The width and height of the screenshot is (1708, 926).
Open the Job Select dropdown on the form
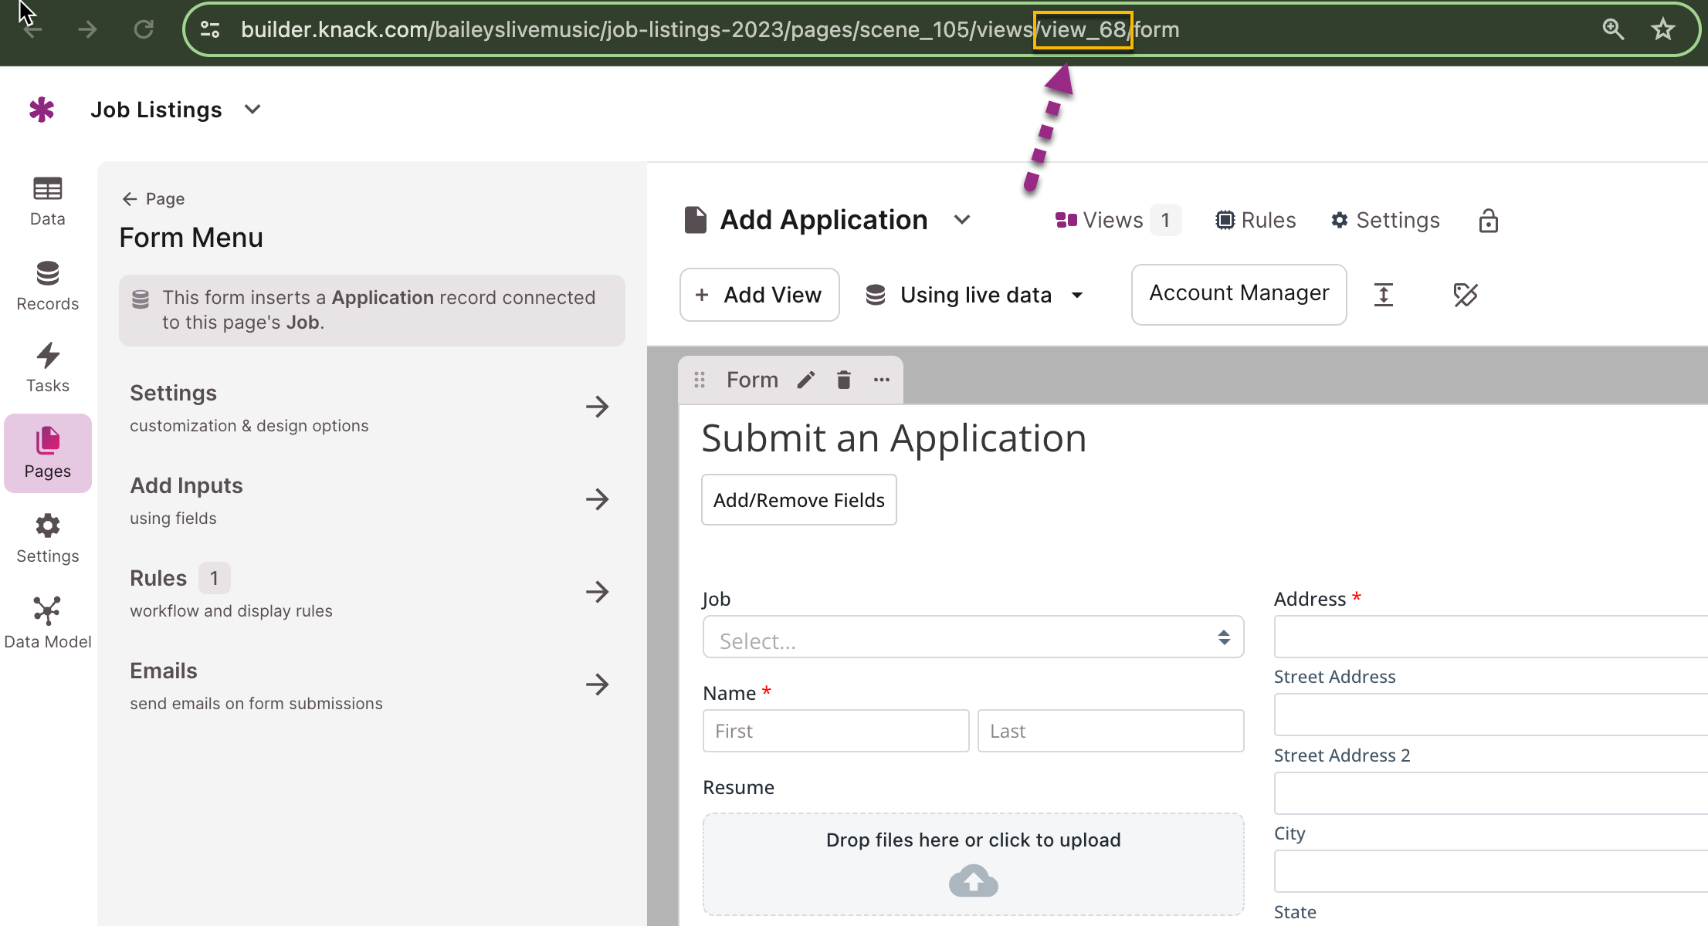click(972, 637)
